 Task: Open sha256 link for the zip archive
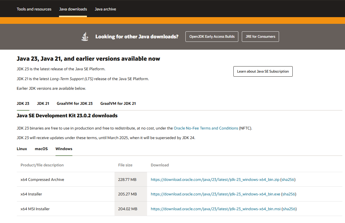(x=288, y=179)
